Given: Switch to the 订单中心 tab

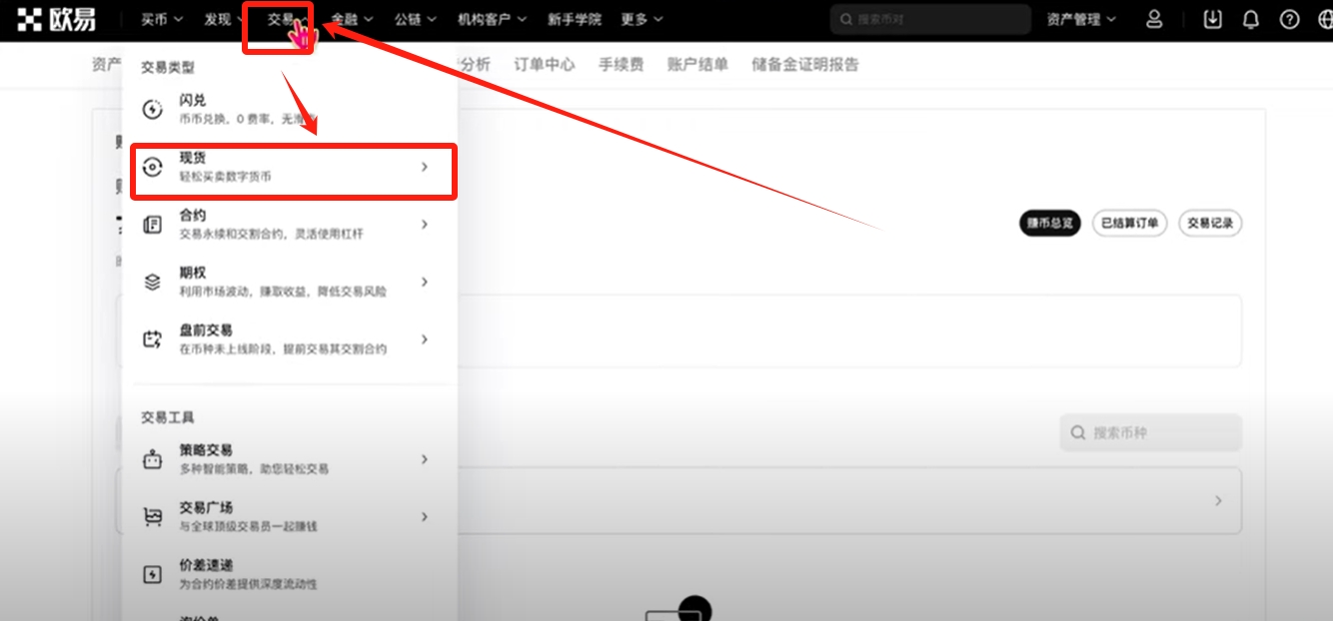Looking at the screenshot, I should (545, 65).
